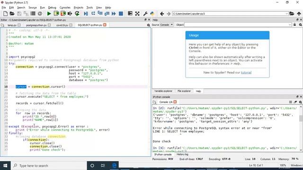The height and width of the screenshot is (170, 303).
Task: Open the Debug menu
Action: [52, 8]
